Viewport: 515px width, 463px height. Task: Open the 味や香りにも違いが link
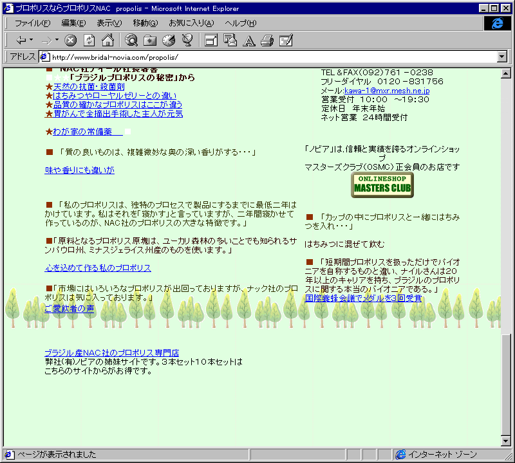[79, 170]
